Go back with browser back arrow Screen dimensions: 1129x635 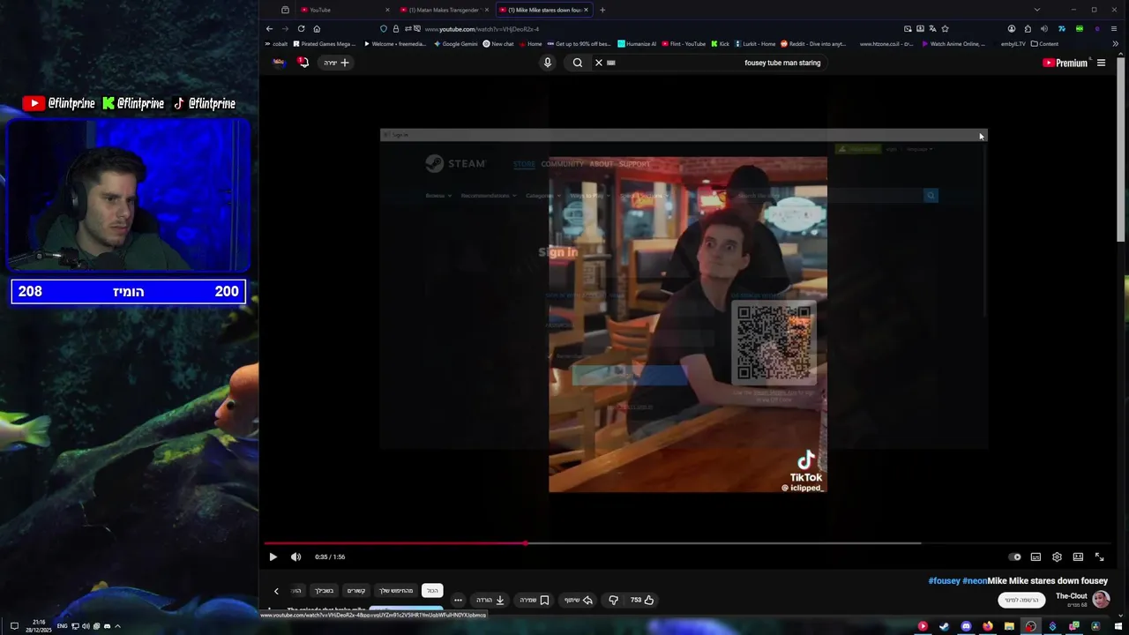tap(270, 29)
